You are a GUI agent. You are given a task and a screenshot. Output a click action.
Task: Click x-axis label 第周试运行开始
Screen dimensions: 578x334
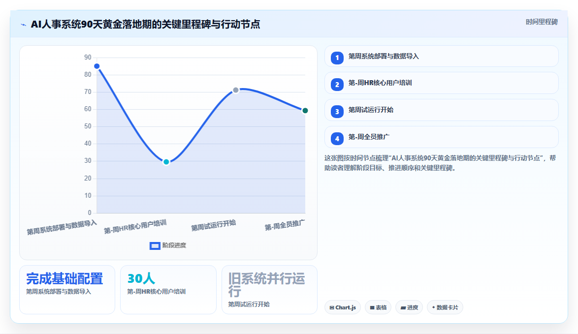[213, 225]
